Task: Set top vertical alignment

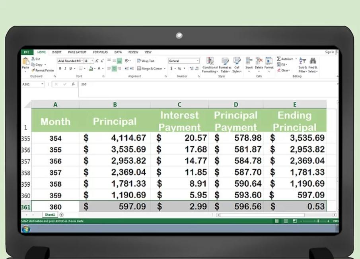Action: point(109,60)
